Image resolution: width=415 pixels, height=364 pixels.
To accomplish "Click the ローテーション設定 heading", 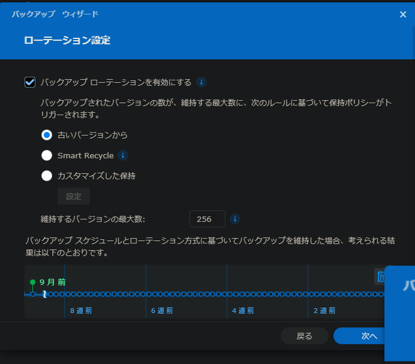I will click(67, 40).
